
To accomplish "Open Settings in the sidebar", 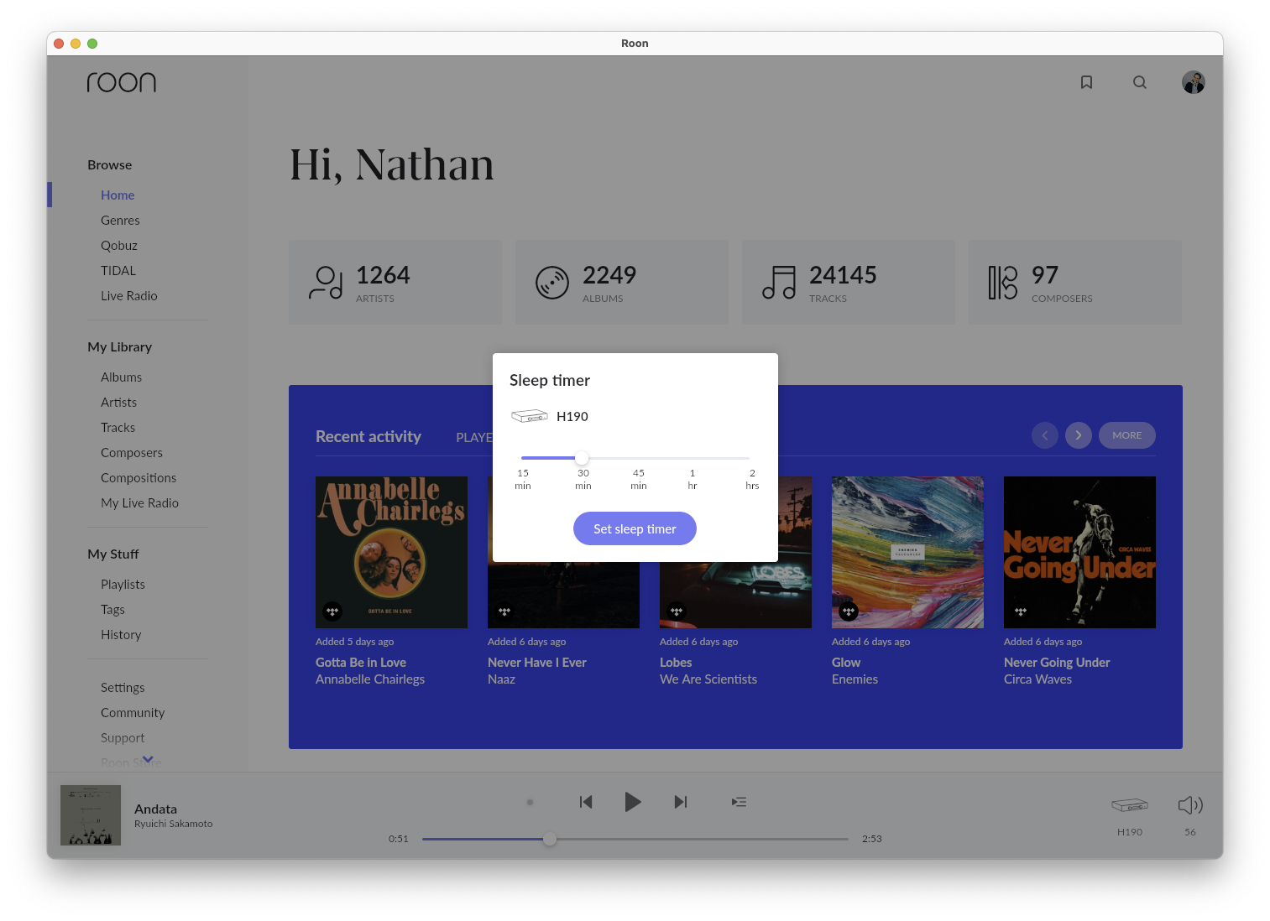I will point(123,687).
